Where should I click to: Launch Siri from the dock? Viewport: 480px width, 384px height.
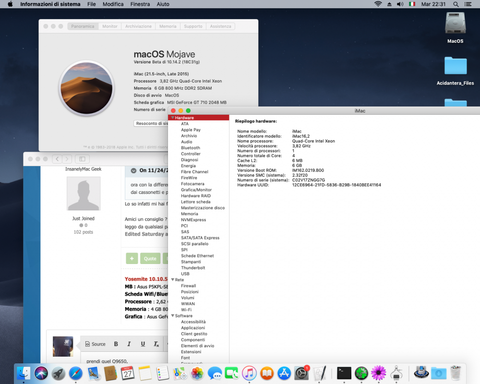pyautogui.click(x=41, y=373)
